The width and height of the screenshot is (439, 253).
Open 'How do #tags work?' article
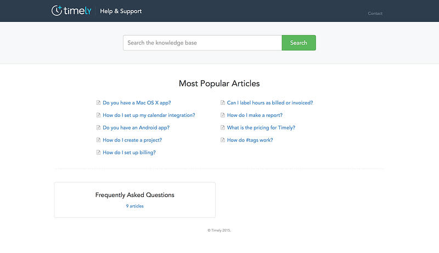click(x=250, y=140)
